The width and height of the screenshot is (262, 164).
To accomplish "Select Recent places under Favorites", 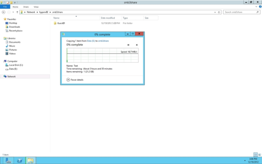I will click(x=16, y=31).
